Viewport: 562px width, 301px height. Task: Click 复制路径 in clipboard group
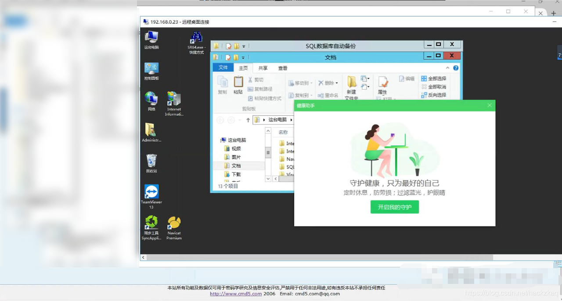(x=260, y=89)
